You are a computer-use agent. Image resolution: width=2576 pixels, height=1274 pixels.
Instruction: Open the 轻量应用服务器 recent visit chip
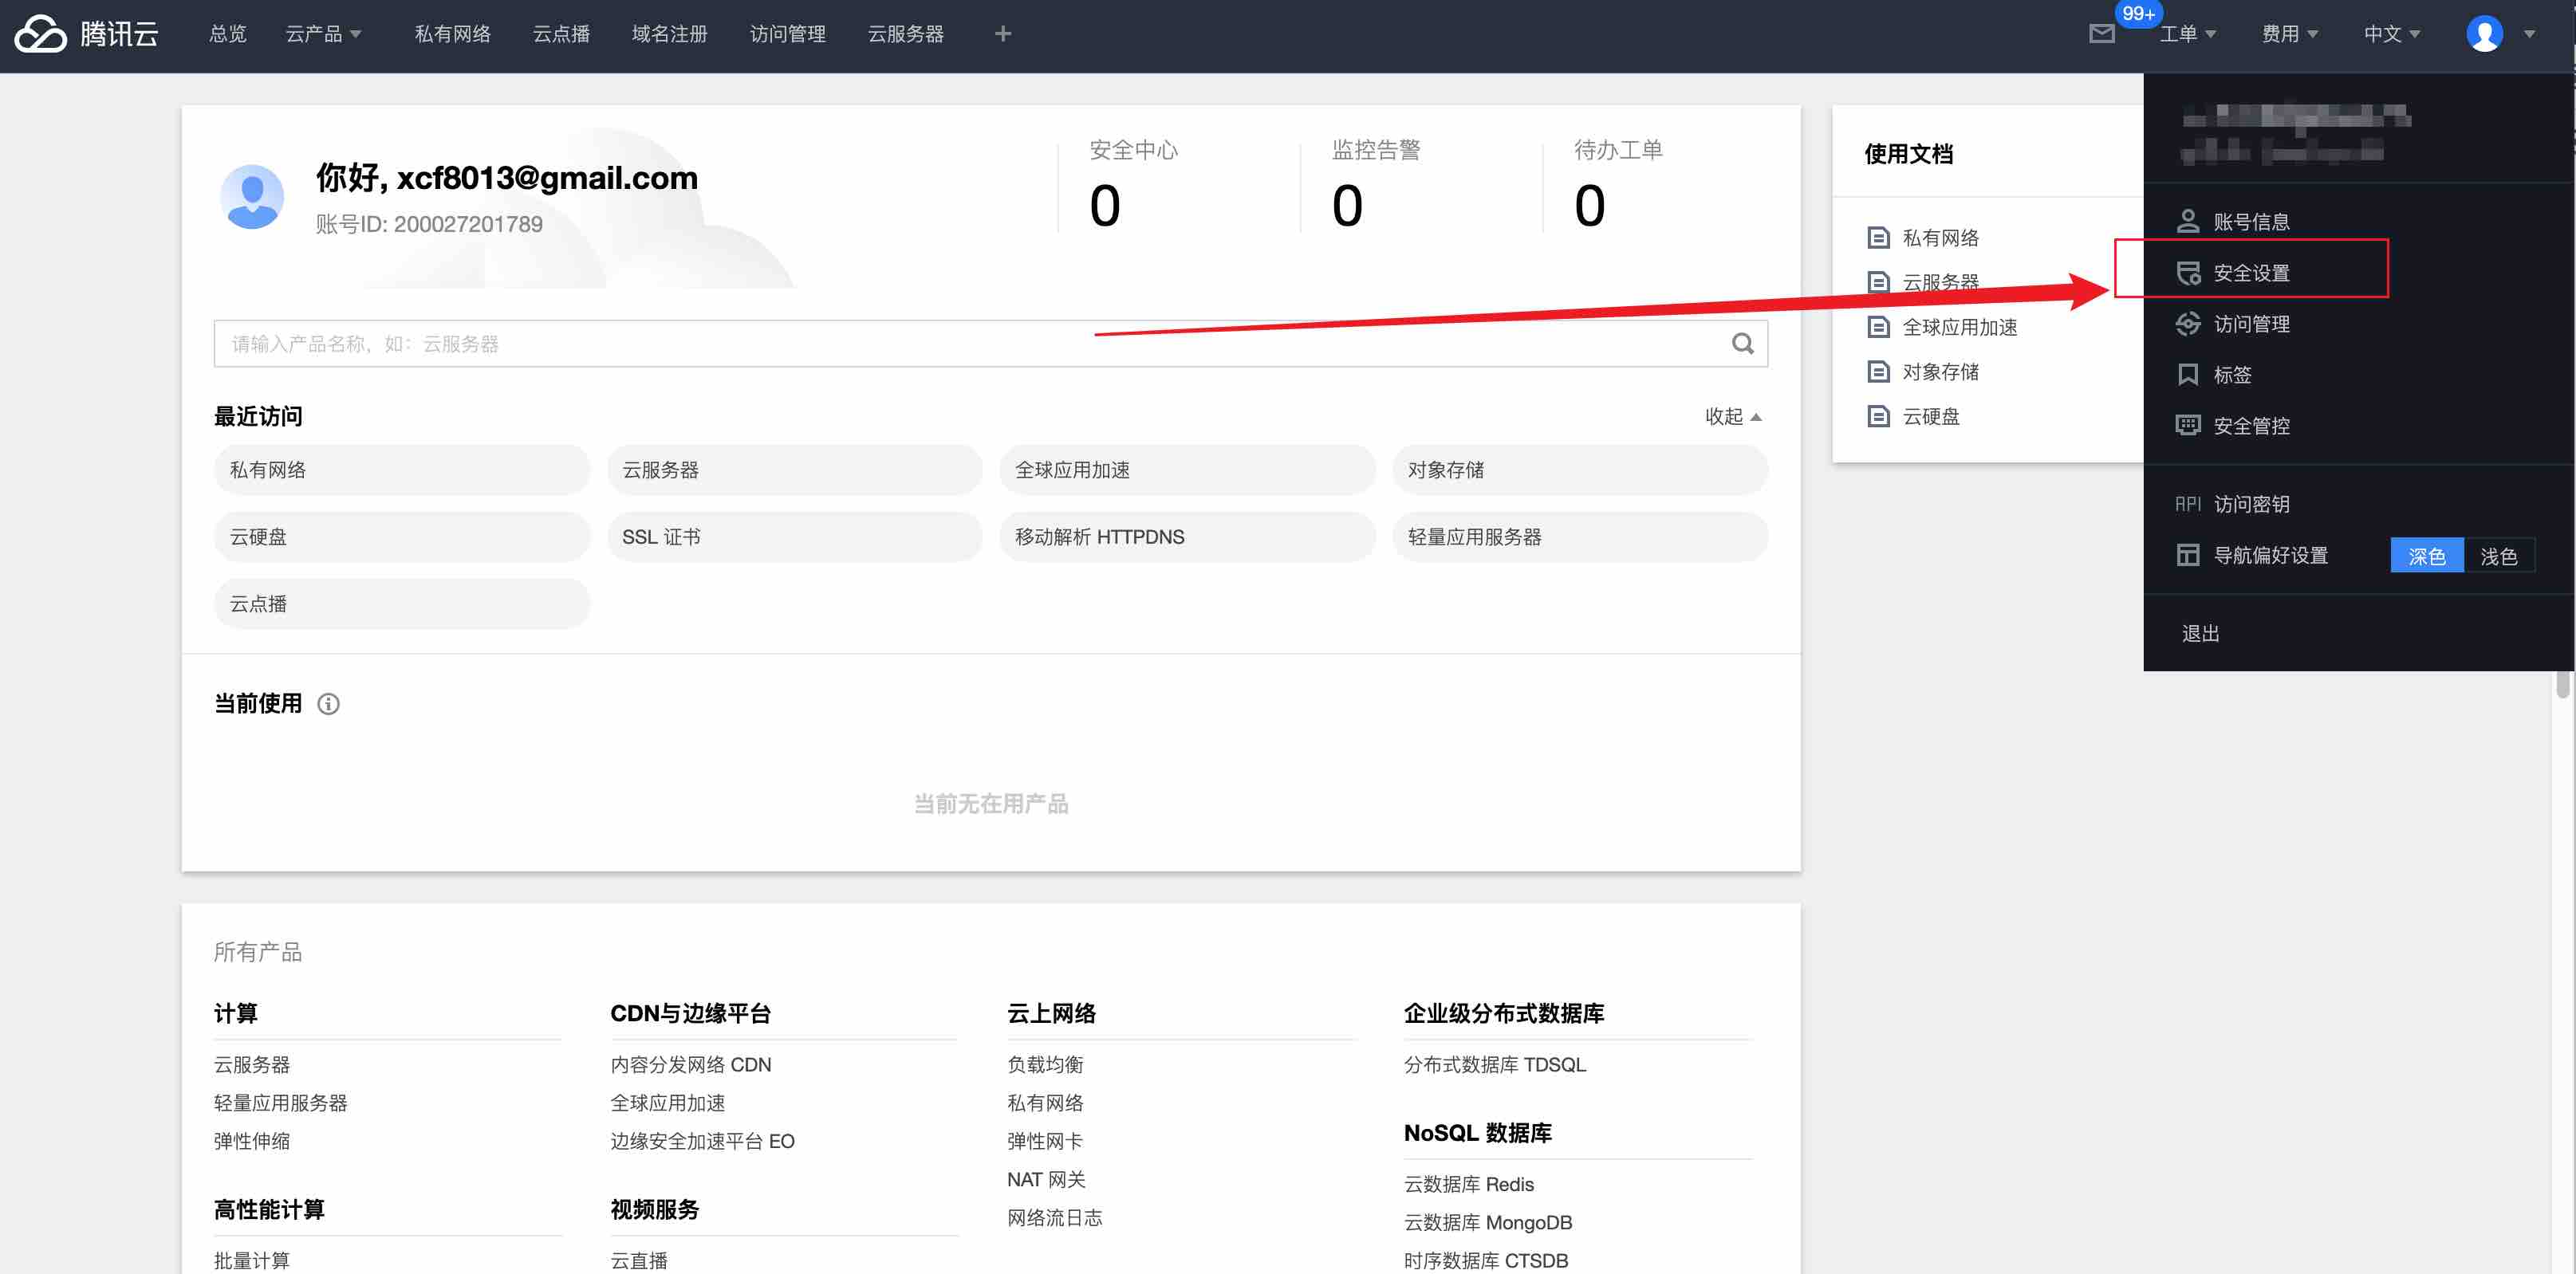(1580, 537)
